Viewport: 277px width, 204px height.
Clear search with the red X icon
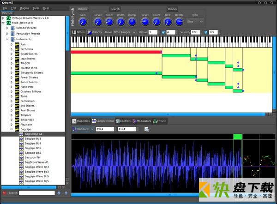(x=5, y=193)
